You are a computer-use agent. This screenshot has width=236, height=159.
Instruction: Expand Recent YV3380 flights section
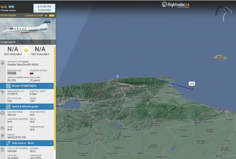coord(27,86)
